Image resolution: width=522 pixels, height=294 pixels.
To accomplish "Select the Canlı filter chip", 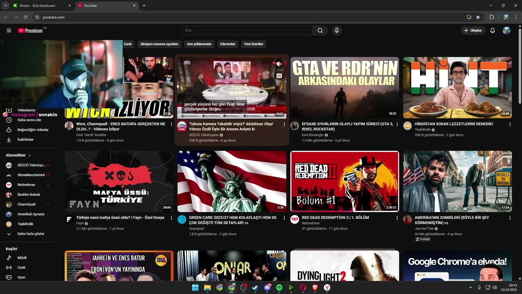I will (x=128, y=44).
